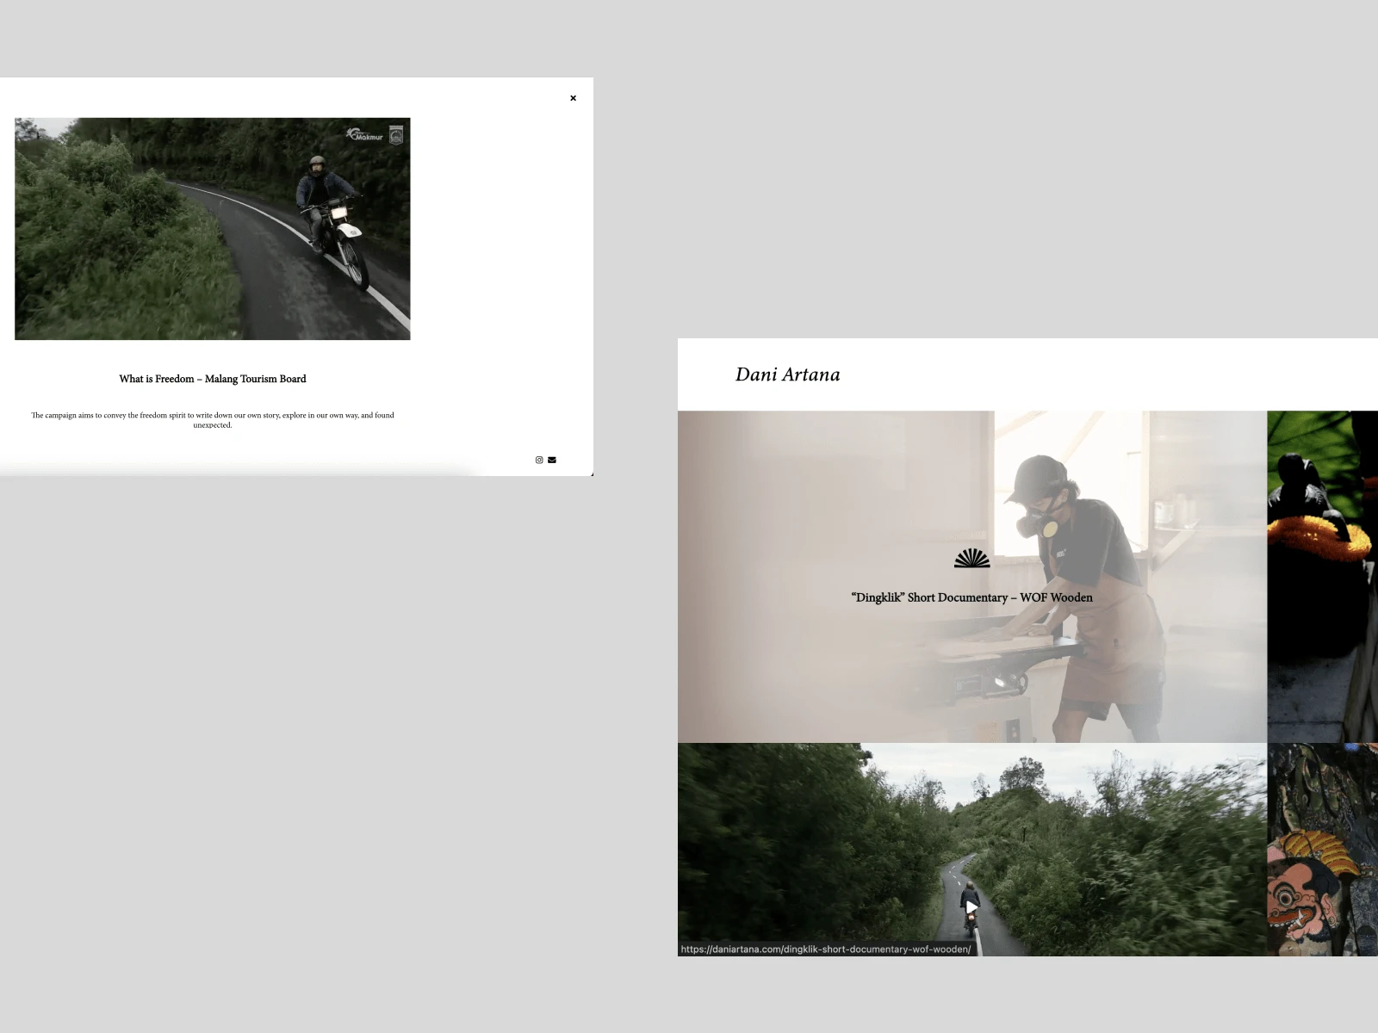Image resolution: width=1378 pixels, height=1033 pixels.
Task: Click the tourism board crest emblem in the video
Action: (397, 134)
